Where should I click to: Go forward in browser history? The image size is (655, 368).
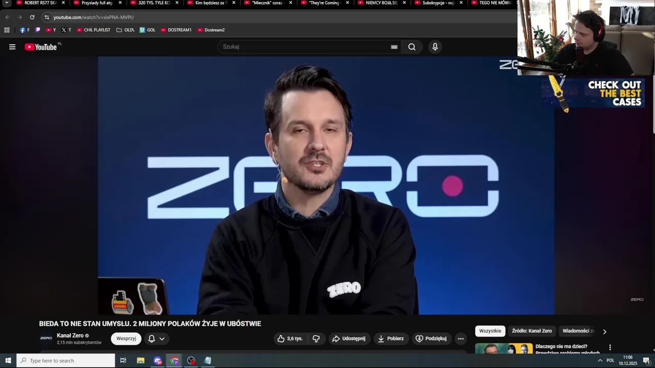click(x=20, y=17)
